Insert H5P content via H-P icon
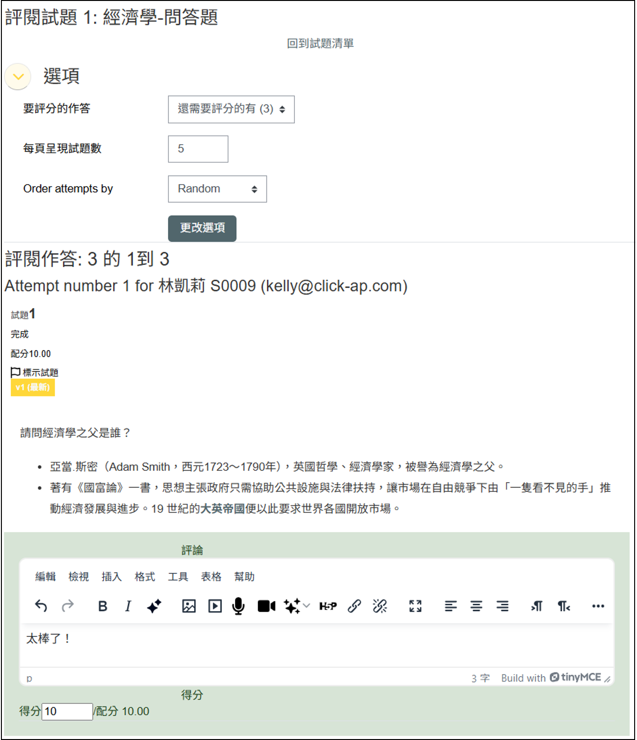 [x=328, y=606]
